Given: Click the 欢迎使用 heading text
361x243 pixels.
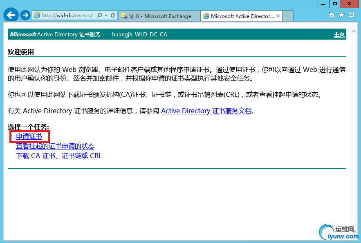Looking at the screenshot, I should tap(21, 52).
